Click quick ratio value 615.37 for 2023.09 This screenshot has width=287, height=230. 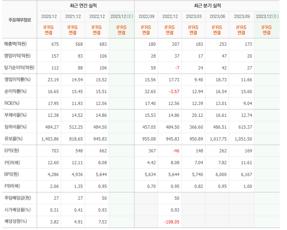tap(245, 127)
